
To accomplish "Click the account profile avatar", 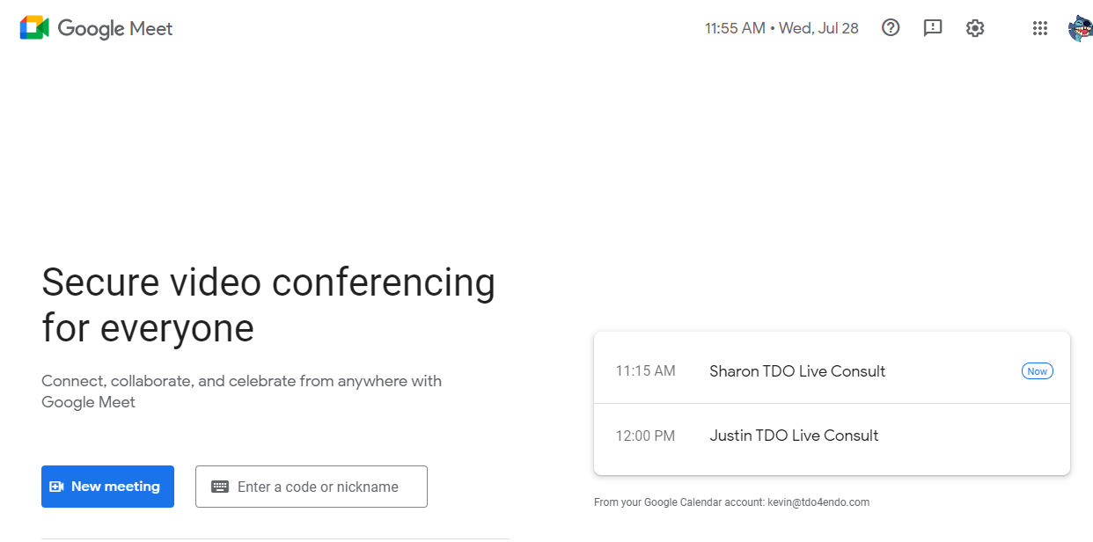I will click(1080, 28).
